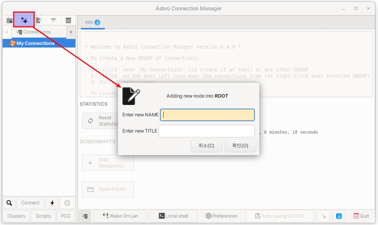Open the Connections tab in left panel
Screen dimensions: 378x225
[34, 32]
